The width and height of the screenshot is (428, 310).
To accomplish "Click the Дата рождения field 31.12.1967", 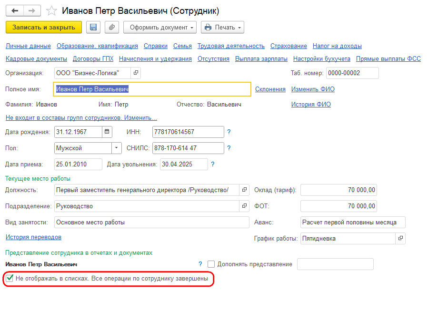I will [x=79, y=132].
